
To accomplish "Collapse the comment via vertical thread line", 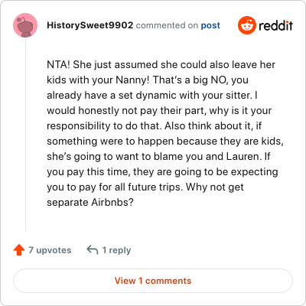I will pyautogui.click(x=25, y=135).
